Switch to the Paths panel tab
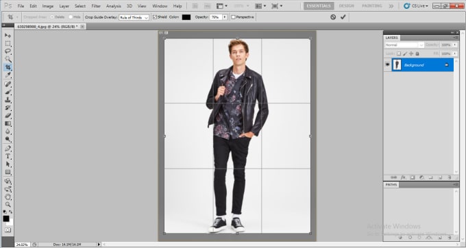Viewport: 466px width, 248px height. [391, 185]
